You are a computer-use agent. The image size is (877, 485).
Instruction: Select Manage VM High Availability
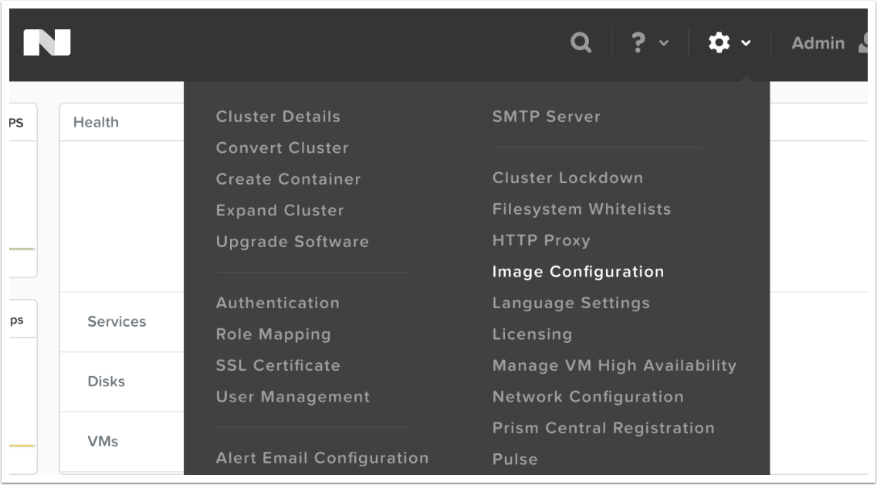point(614,365)
